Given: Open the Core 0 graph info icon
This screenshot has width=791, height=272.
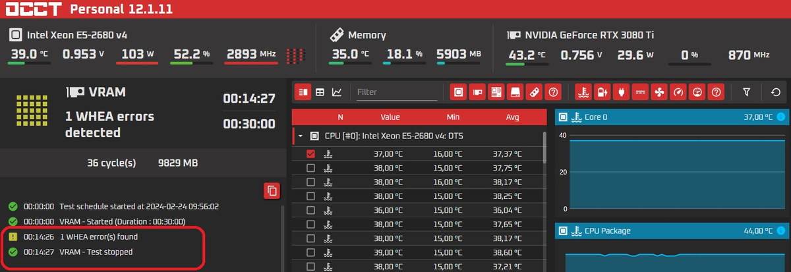Looking at the screenshot, I should tap(781, 117).
